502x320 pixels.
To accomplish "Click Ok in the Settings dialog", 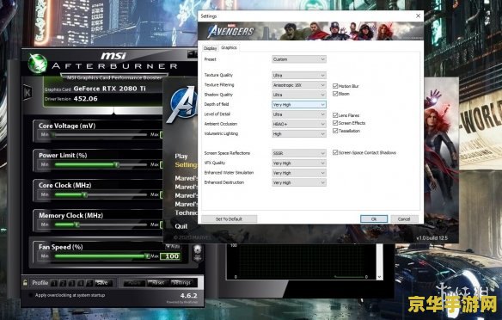I will tap(374, 219).
